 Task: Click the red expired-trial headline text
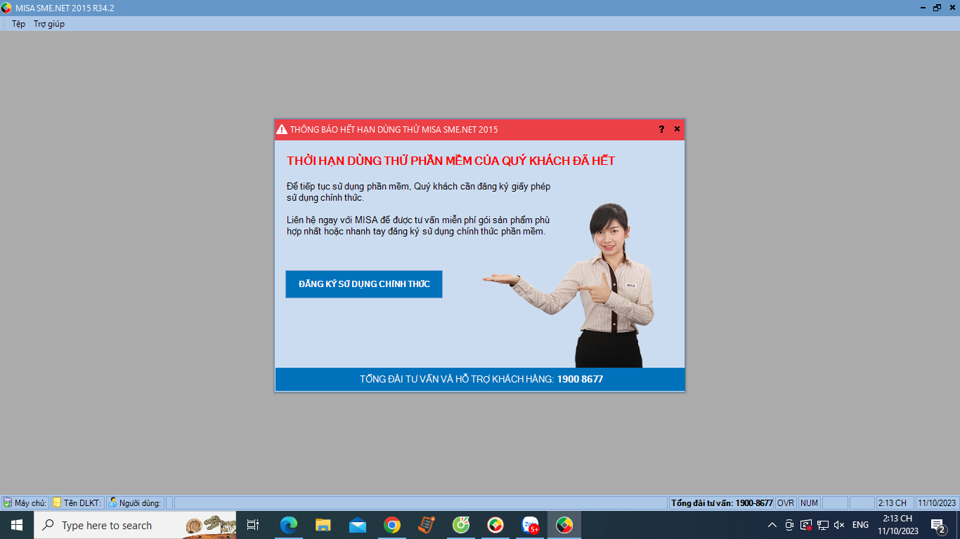(450, 161)
